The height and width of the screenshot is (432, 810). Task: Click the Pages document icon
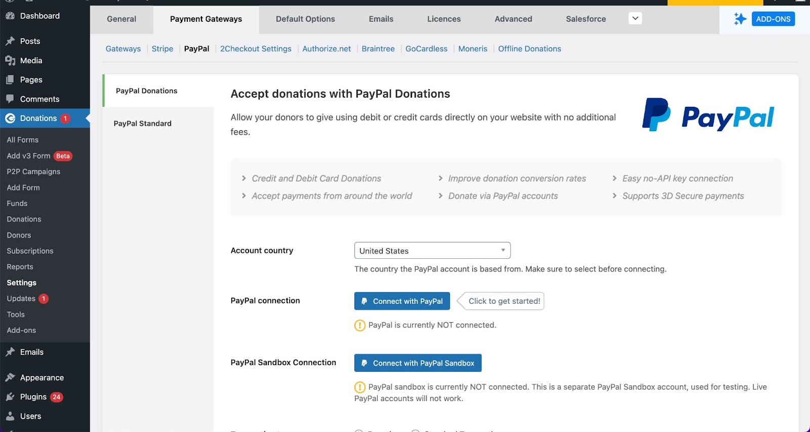(10, 80)
